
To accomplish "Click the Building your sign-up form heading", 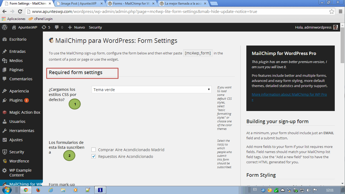I will coord(277,121).
